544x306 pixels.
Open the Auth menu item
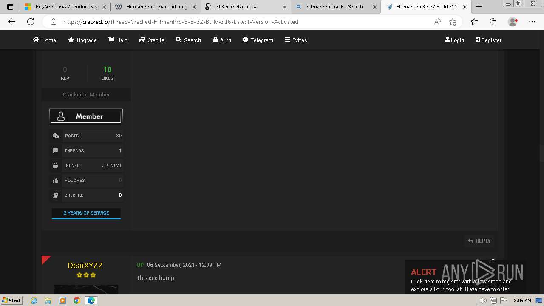222,40
